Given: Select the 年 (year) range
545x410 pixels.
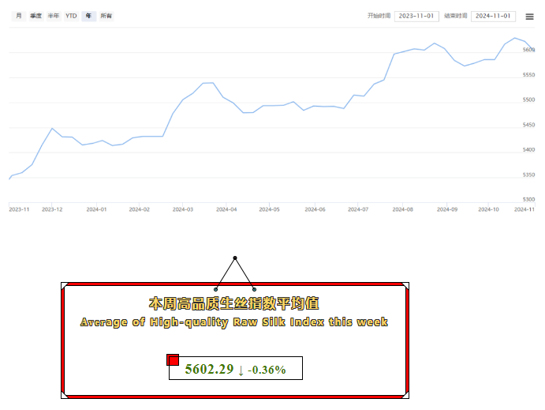Looking at the screenshot, I should coord(88,16).
